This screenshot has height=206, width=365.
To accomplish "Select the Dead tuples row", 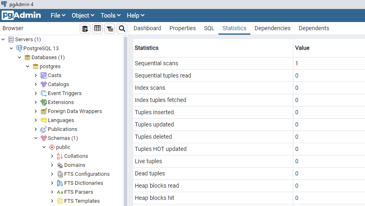I will coord(249,173).
